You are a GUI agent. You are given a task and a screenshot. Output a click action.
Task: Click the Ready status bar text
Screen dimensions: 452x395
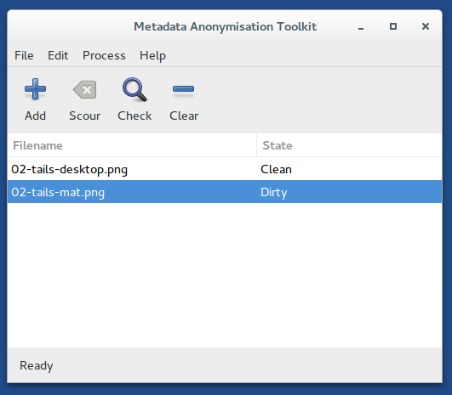click(x=37, y=365)
